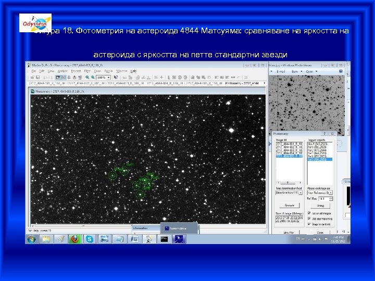This screenshot has height=281, width=375.
Task: Select first entry 2717_4844-001 in Image list
Action: coord(289,144)
